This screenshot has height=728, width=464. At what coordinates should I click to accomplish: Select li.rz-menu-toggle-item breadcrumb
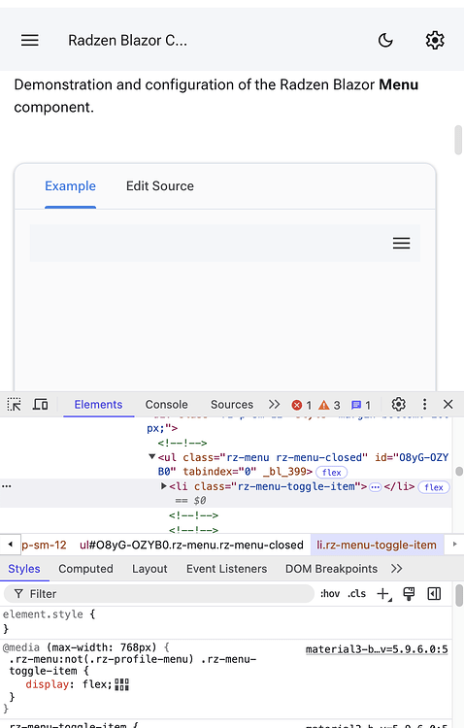pos(377,545)
